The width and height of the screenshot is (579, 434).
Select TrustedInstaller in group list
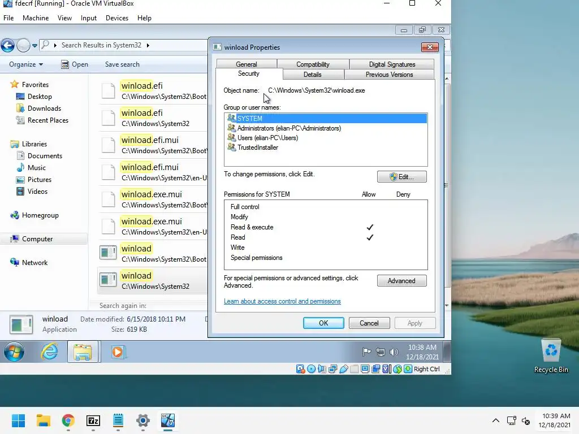(x=325, y=147)
